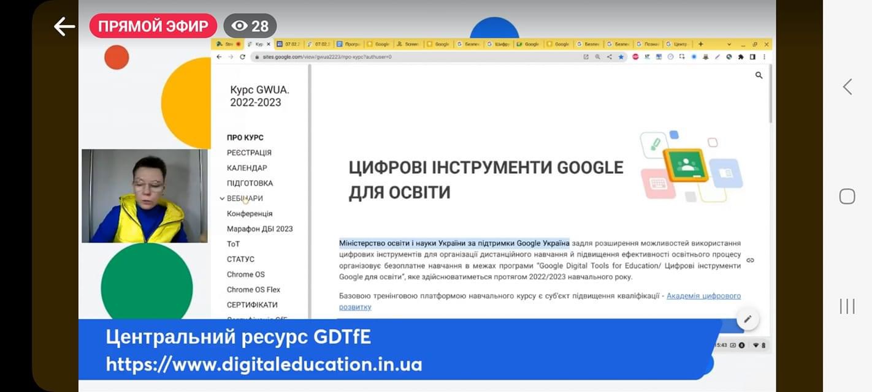Click the site search magnifier icon

759,75
